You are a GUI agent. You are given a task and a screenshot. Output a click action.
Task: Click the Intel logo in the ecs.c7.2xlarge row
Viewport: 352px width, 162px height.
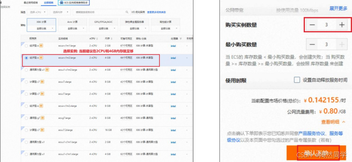click(173, 130)
